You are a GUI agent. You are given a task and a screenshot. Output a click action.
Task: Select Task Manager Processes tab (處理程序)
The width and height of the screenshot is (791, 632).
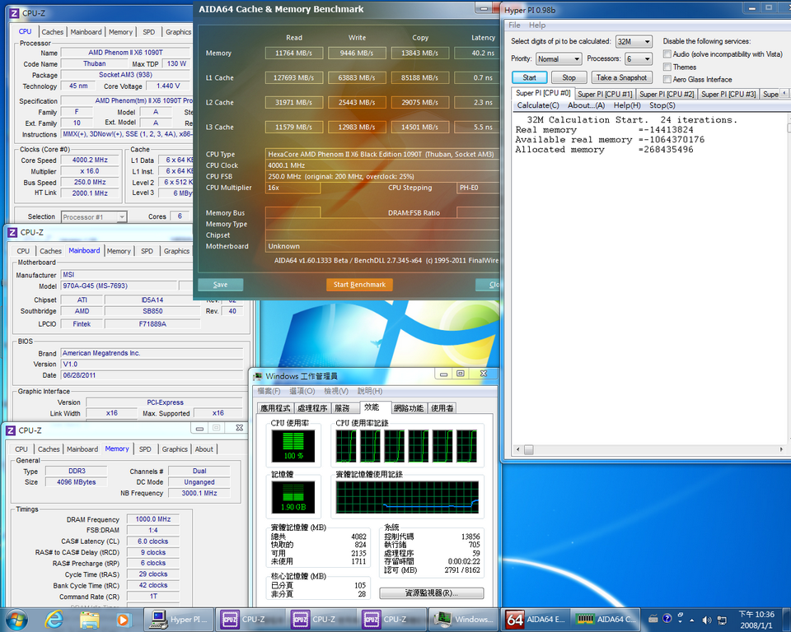[x=312, y=408]
